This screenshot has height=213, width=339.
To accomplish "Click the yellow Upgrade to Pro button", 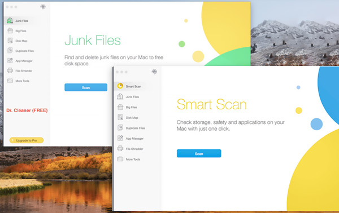I will point(27,140).
